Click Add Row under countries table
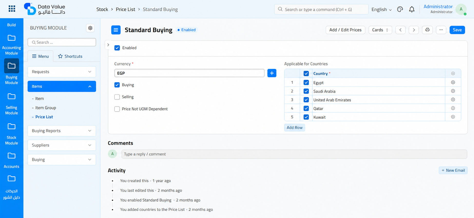This screenshot has height=218, width=474. pyautogui.click(x=295, y=128)
